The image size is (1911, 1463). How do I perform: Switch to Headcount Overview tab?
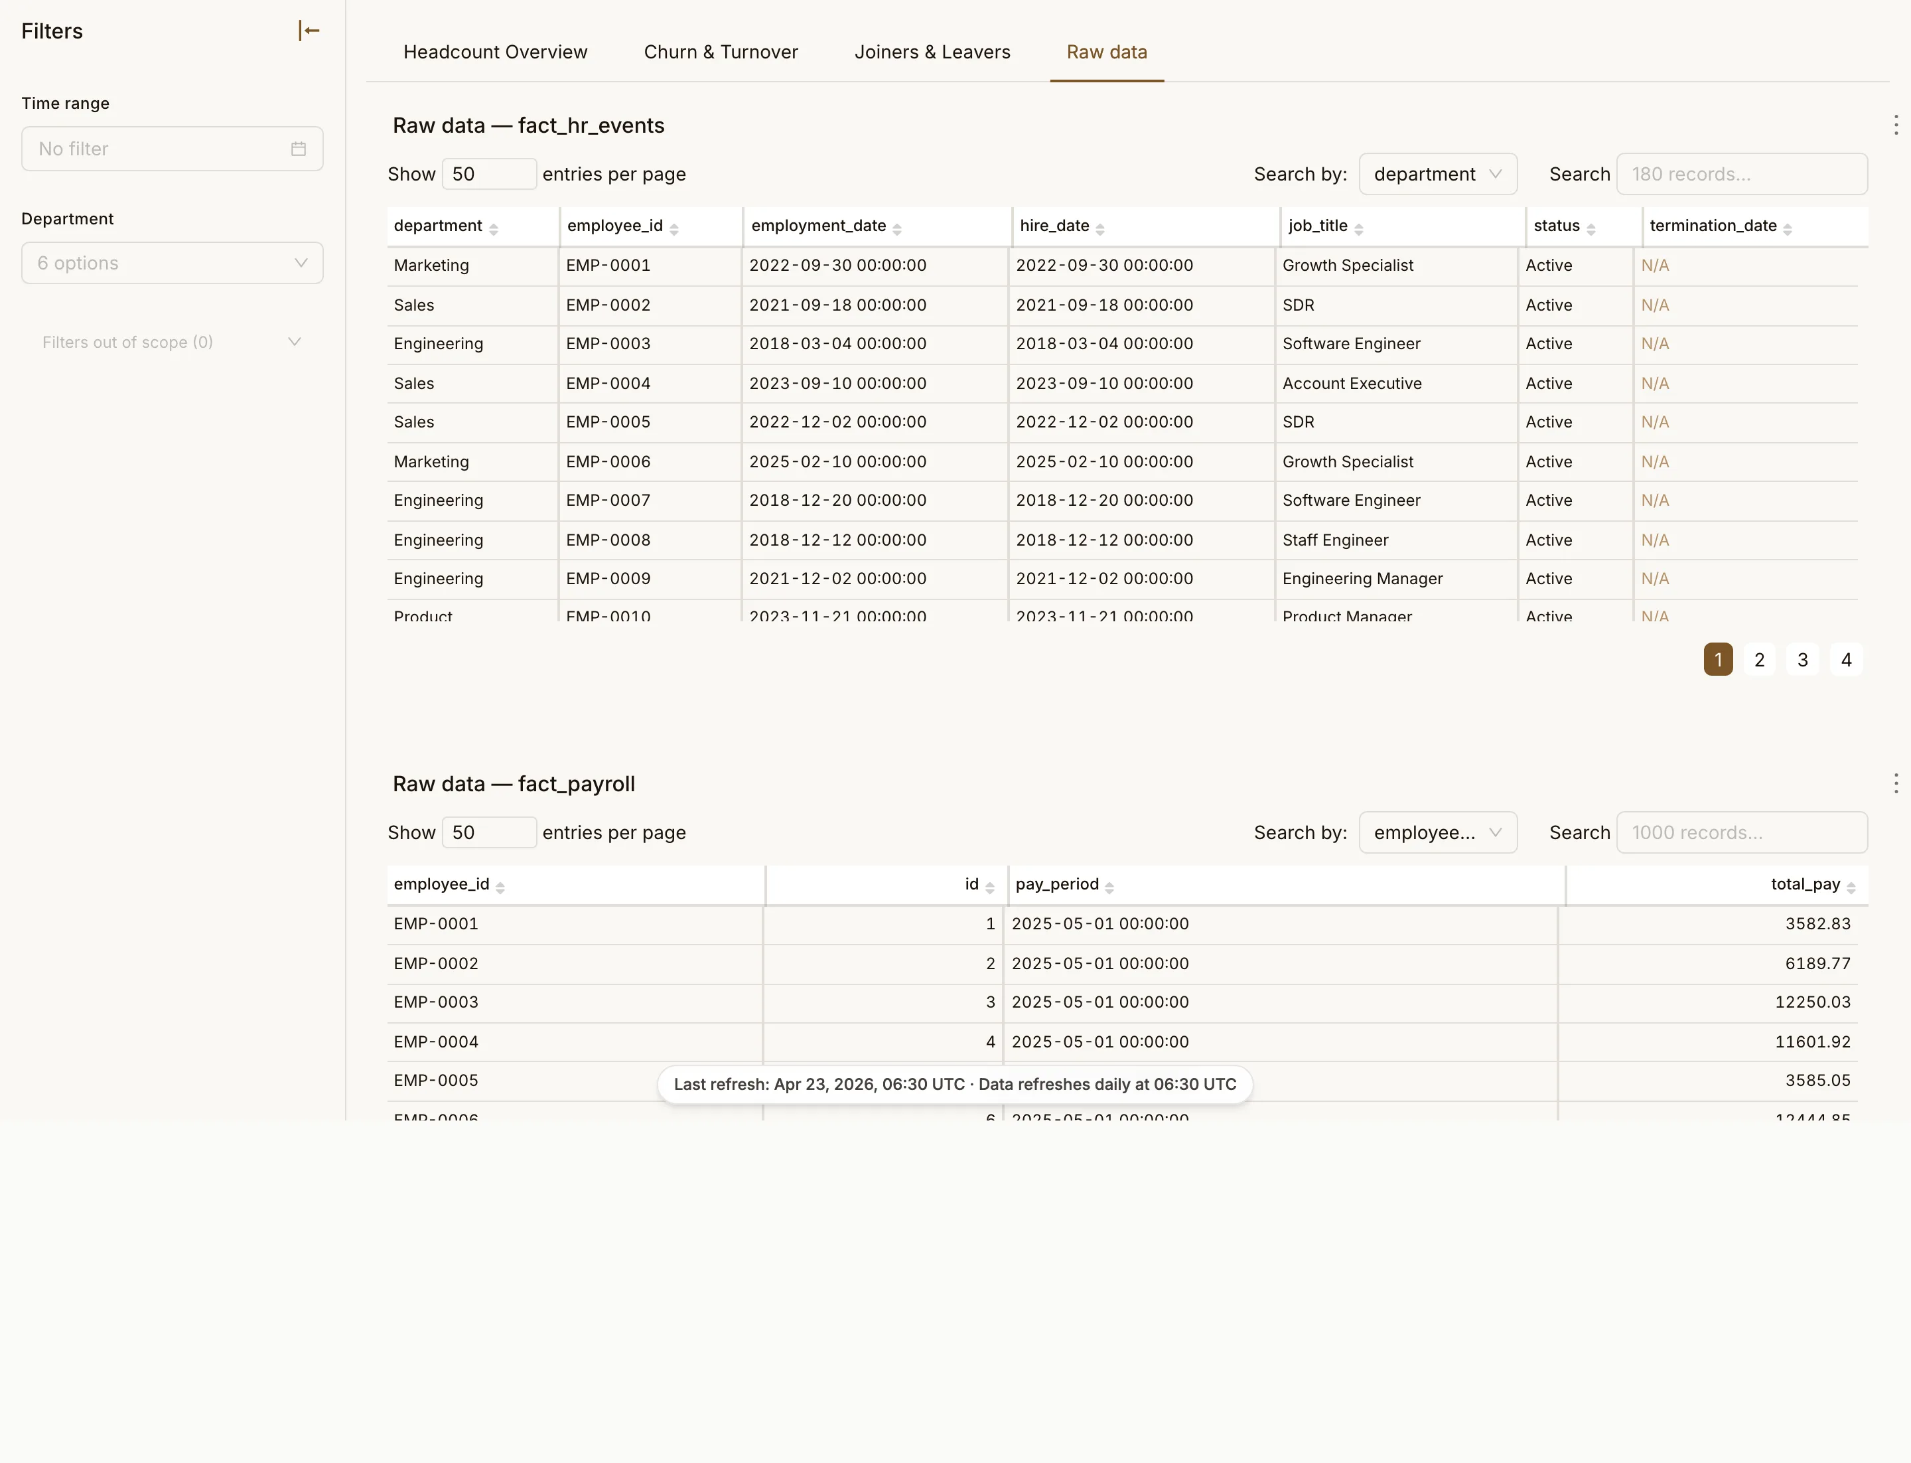pos(496,52)
